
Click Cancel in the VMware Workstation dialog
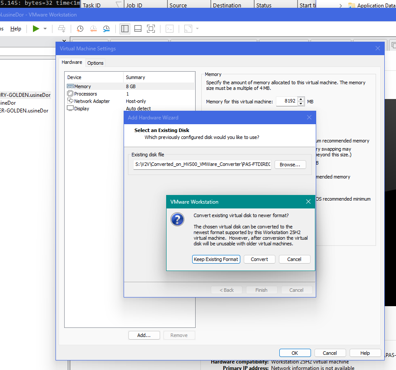point(294,259)
